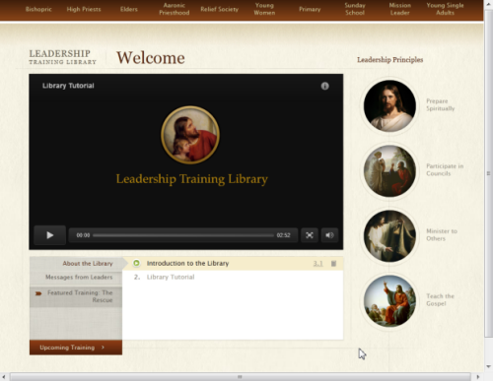Open the Primary menu

pos(310,9)
